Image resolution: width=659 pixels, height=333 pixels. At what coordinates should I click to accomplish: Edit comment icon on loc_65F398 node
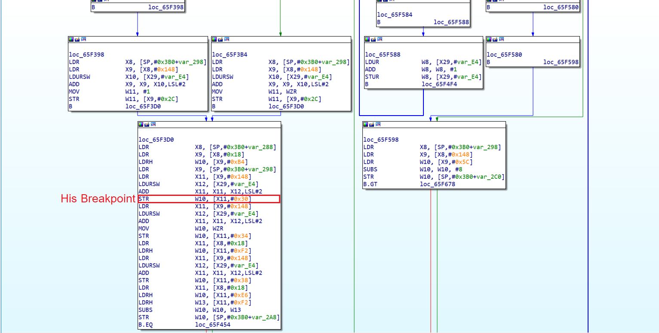(x=77, y=39)
